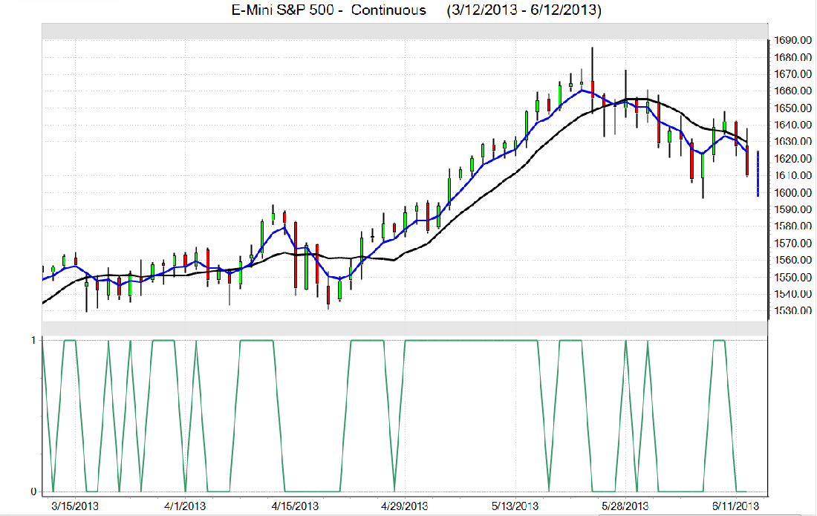Click the indicator axis label 0
This screenshot has width=817, height=516.
tap(34, 491)
